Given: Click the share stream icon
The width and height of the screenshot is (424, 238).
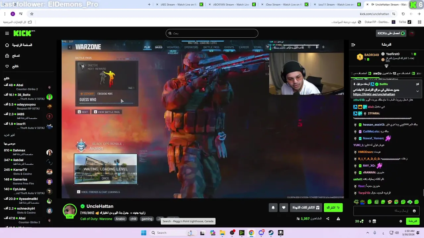Looking at the screenshot, I should [328, 218].
